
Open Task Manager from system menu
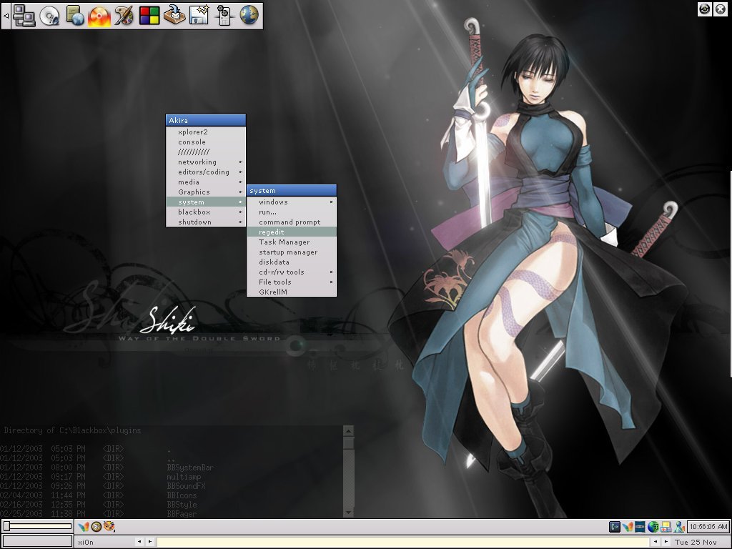pyautogui.click(x=292, y=242)
